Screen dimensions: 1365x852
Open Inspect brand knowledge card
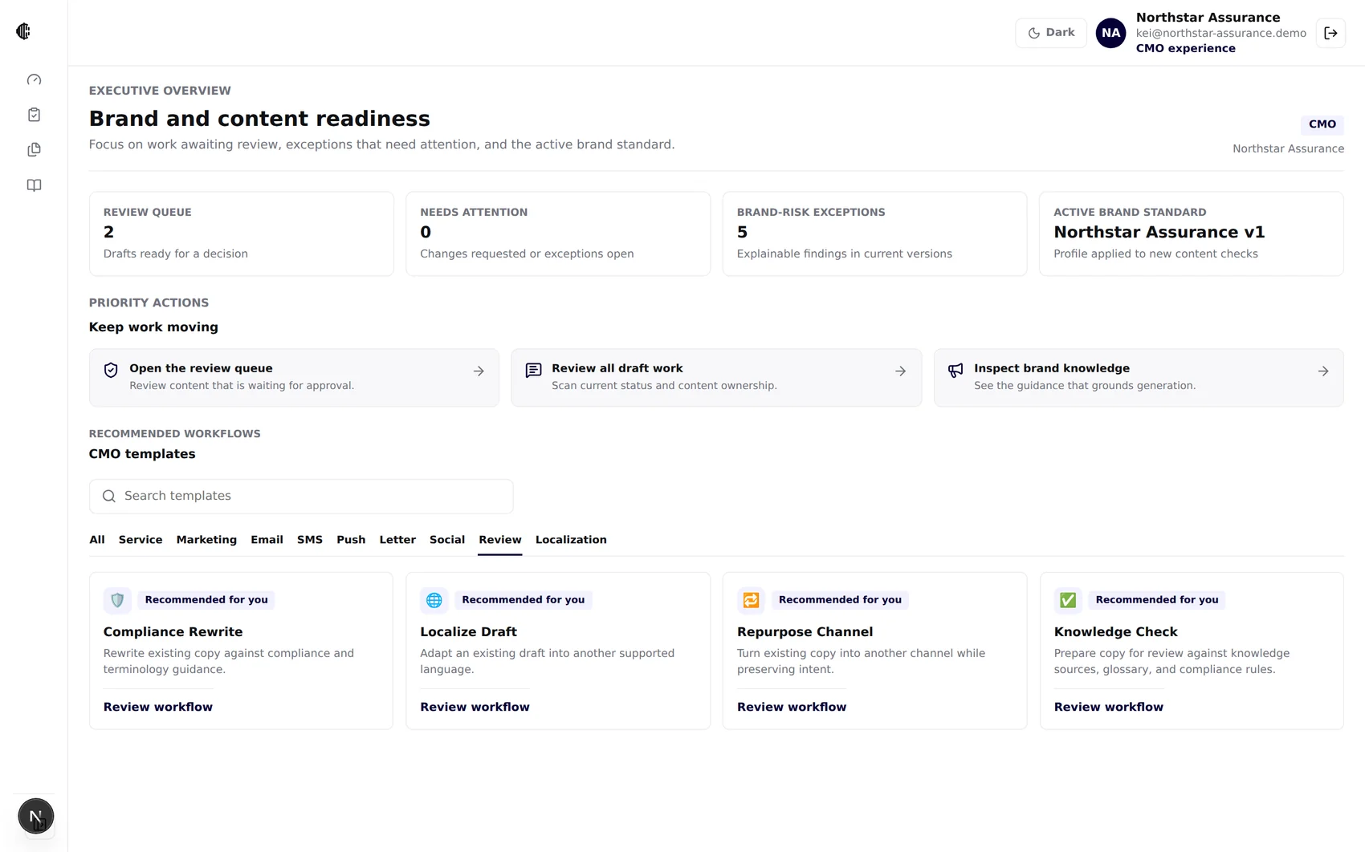tap(1139, 377)
